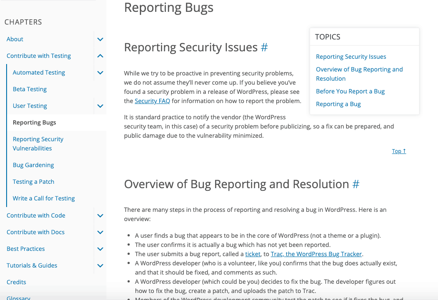
Task: Expand the Contribute with Docs chevron
Action: click(100, 232)
